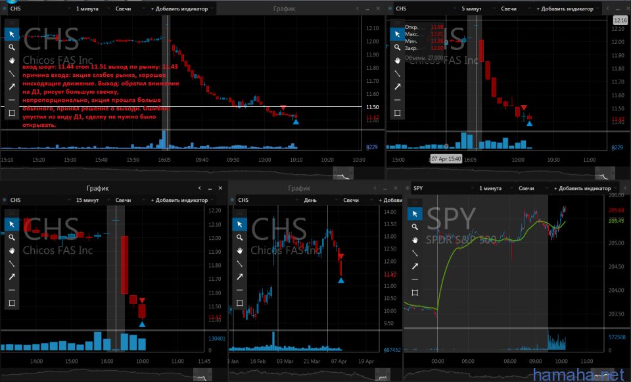Click the overview scroll handle under the CHS 1-minute chart
The image size is (631, 382).
tap(343, 174)
